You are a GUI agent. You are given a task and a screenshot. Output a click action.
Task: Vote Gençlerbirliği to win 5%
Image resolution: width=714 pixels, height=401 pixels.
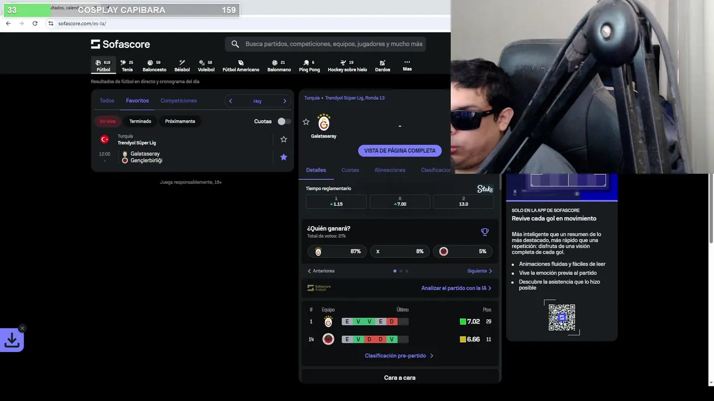[463, 251]
